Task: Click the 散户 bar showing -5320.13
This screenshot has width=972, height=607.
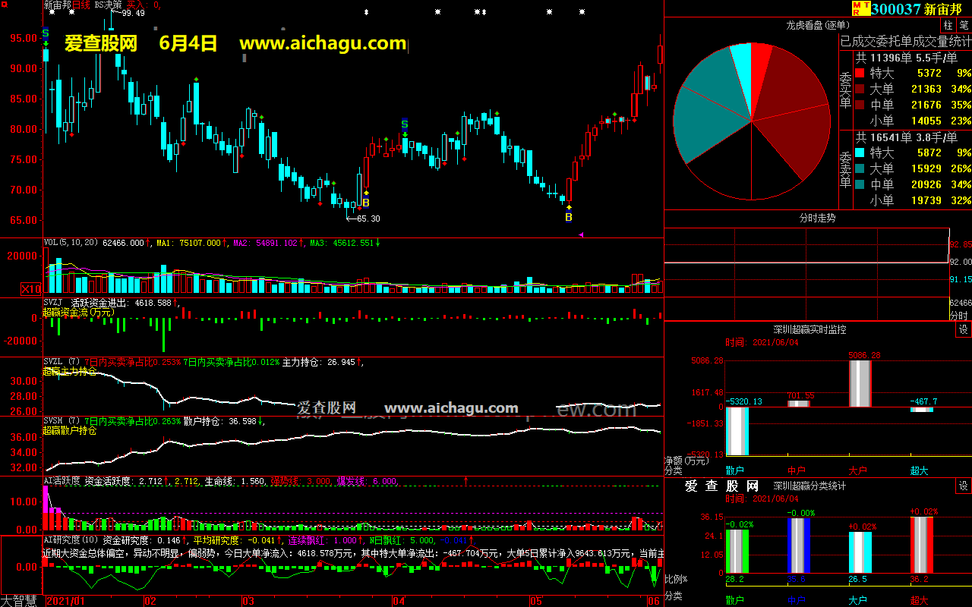Action: [x=737, y=431]
